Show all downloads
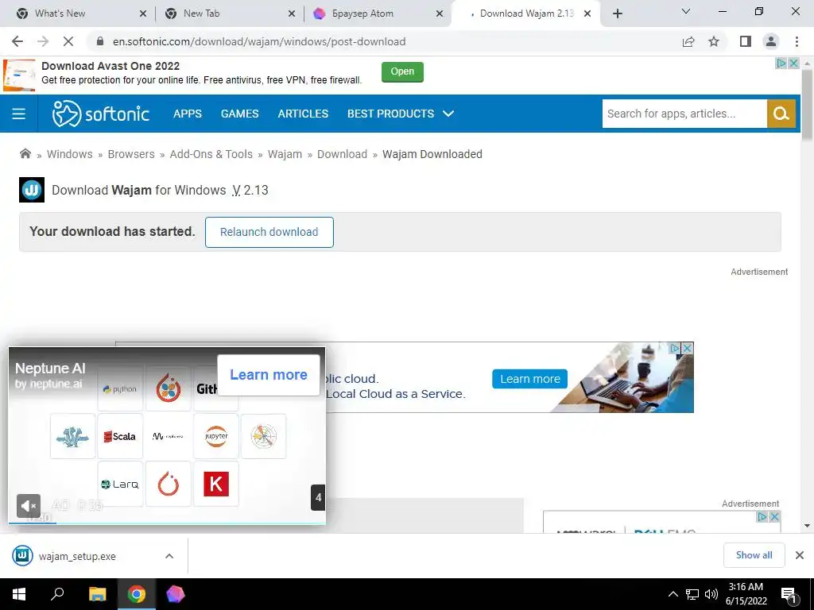814x610 pixels. [x=754, y=555]
